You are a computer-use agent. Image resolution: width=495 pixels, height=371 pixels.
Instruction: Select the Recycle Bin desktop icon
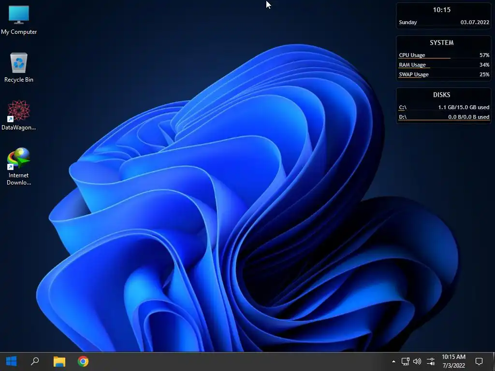click(19, 68)
